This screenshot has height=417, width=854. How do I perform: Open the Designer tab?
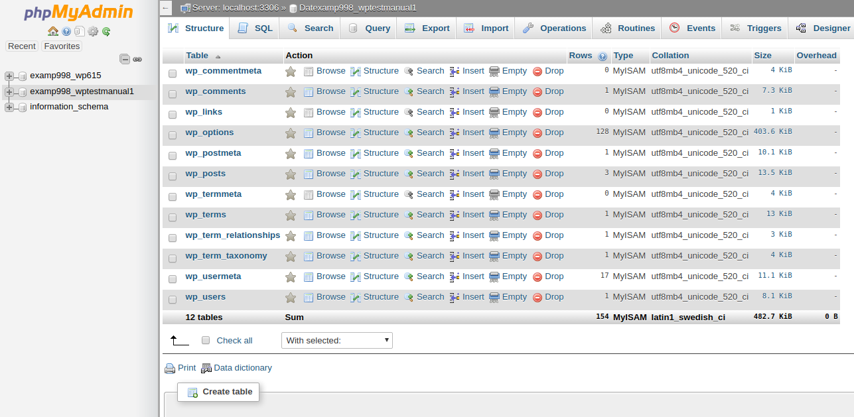[823, 29]
